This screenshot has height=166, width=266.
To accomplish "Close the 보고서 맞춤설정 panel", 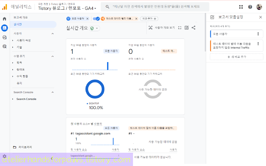I will 261,17.
